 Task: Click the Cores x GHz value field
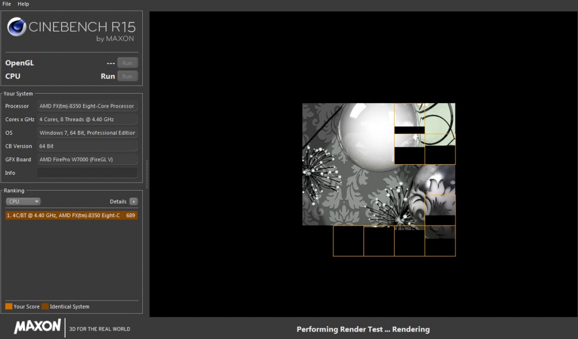[87, 120]
